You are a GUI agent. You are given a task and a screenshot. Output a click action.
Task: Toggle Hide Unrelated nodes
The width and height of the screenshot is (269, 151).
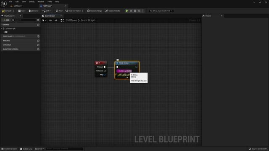pos(73,11)
